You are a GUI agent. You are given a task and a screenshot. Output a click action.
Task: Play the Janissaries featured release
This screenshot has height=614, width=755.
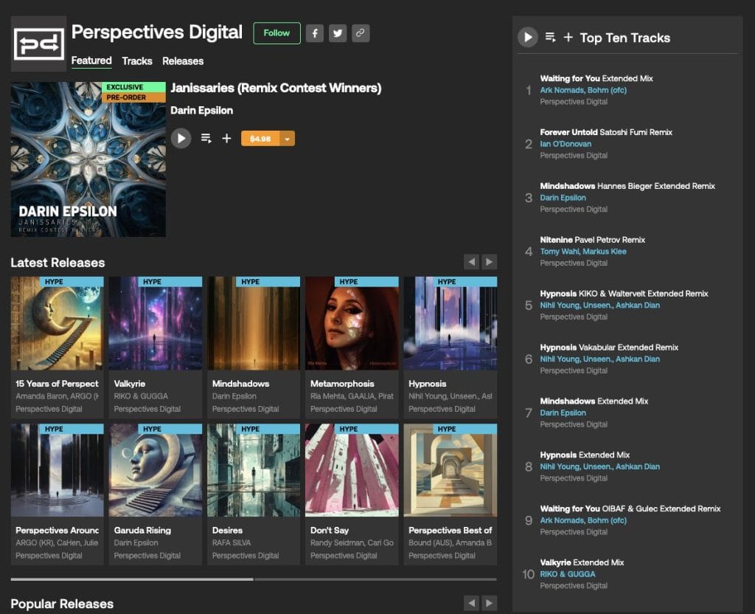tap(181, 138)
